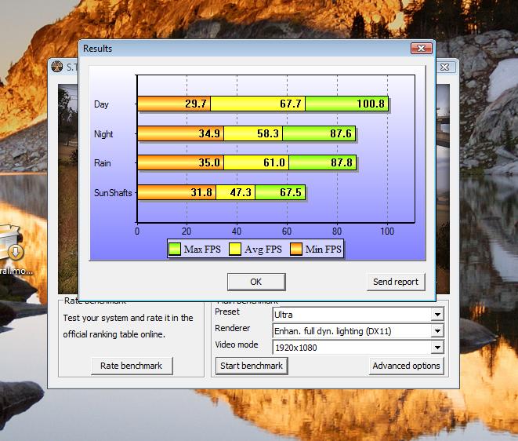Image resolution: width=518 pixels, height=441 pixels.
Task: Click the Renderer label
Action: click(x=233, y=328)
